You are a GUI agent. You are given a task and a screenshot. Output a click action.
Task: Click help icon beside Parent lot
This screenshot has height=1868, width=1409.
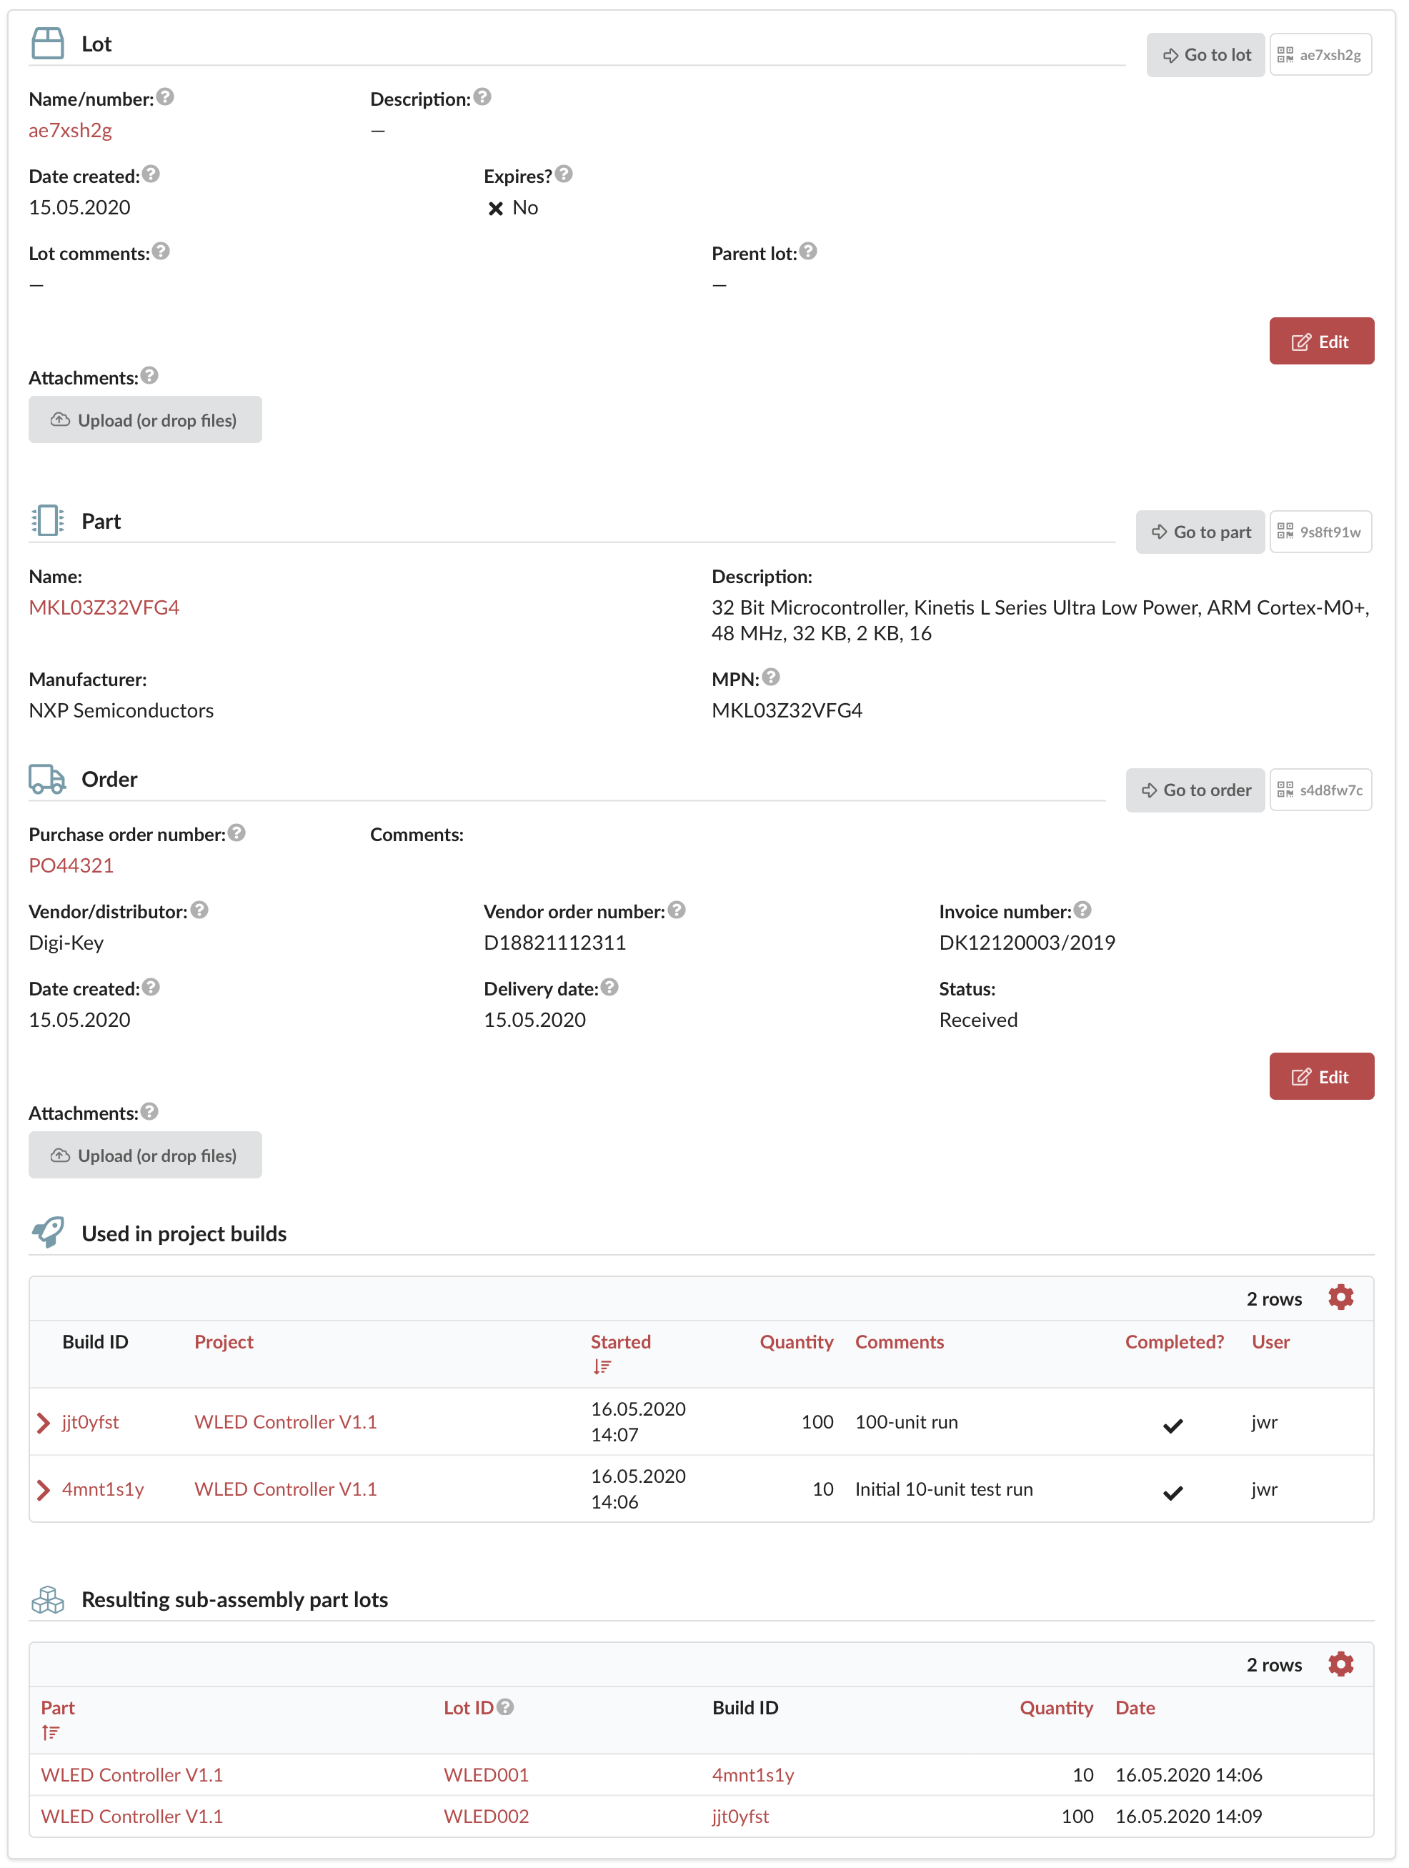(808, 252)
